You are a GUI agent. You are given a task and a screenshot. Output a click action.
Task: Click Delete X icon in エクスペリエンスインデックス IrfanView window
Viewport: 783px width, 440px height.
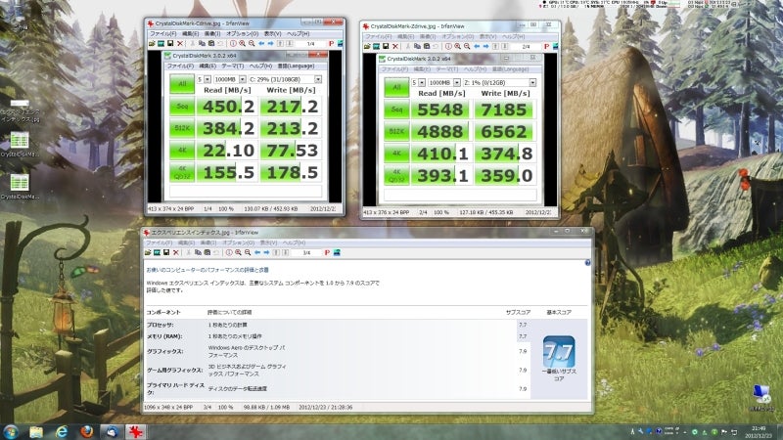(176, 253)
